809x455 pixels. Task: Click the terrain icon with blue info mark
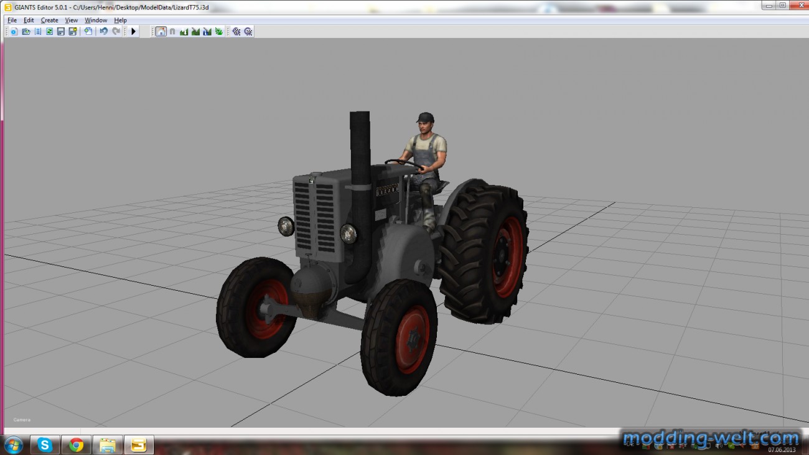(207, 31)
